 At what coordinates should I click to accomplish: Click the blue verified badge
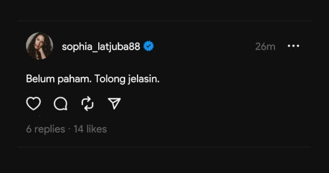(148, 47)
